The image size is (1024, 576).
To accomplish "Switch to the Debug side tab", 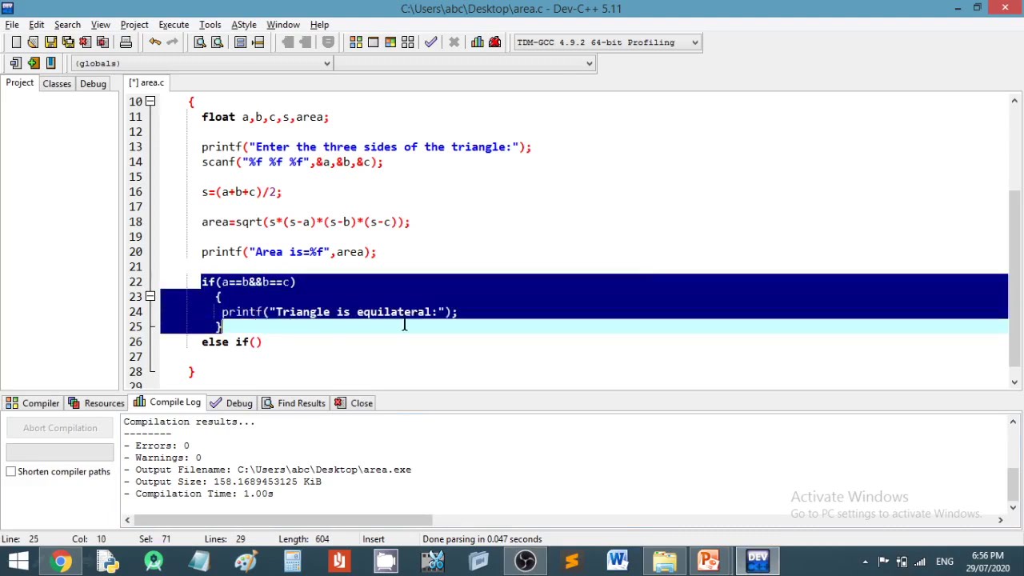I will (93, 84).
